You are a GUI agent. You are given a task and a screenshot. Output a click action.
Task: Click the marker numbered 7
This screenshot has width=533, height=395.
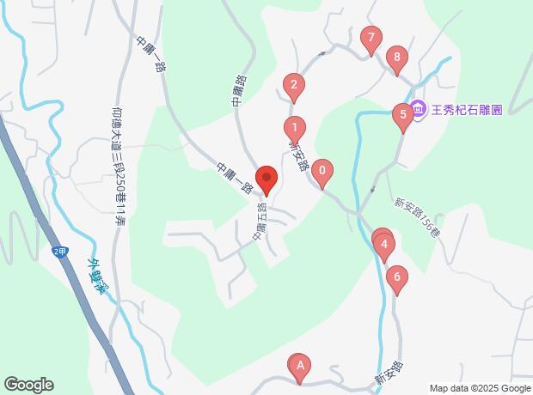[371, 39]
